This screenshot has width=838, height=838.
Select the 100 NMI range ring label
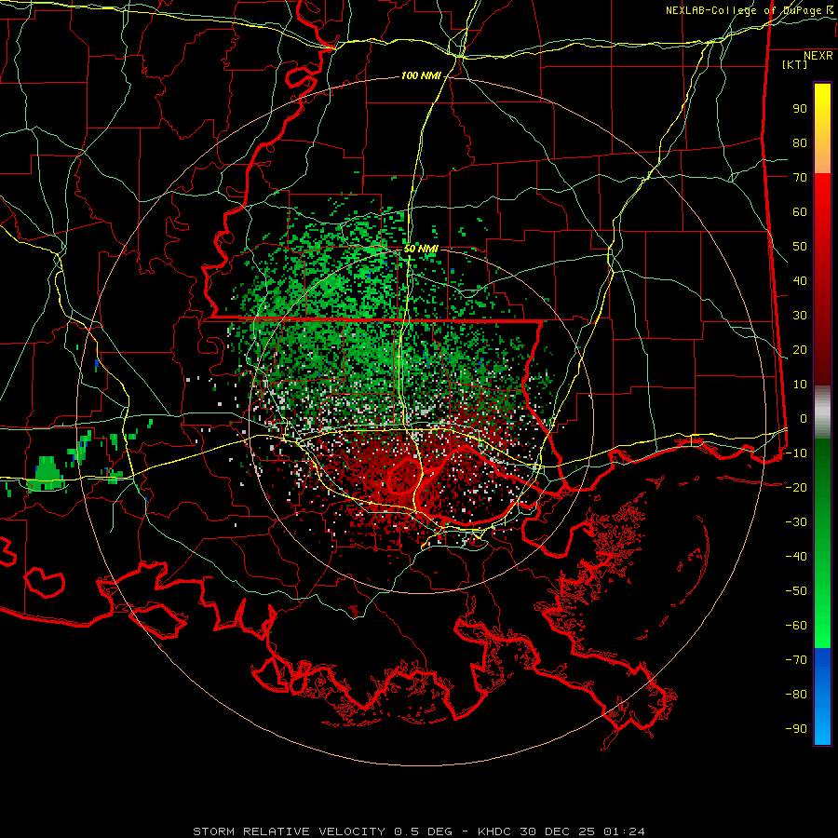pyautogui.click(x=421, y=76)
